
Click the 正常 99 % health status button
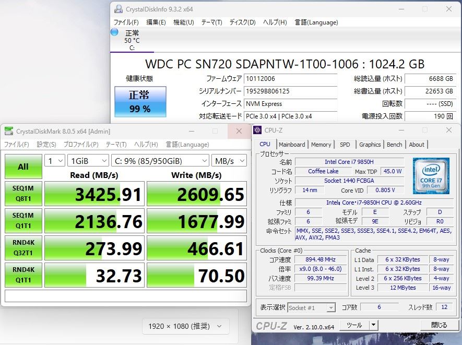point(140,102)
